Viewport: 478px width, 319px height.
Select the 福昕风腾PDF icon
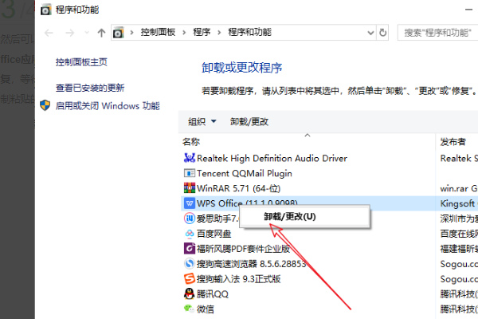click(190, 249)
